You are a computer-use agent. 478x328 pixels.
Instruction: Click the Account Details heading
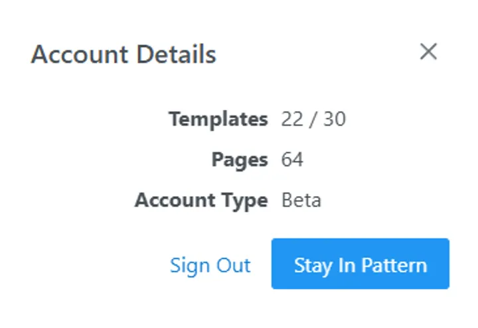click(123, 54)
